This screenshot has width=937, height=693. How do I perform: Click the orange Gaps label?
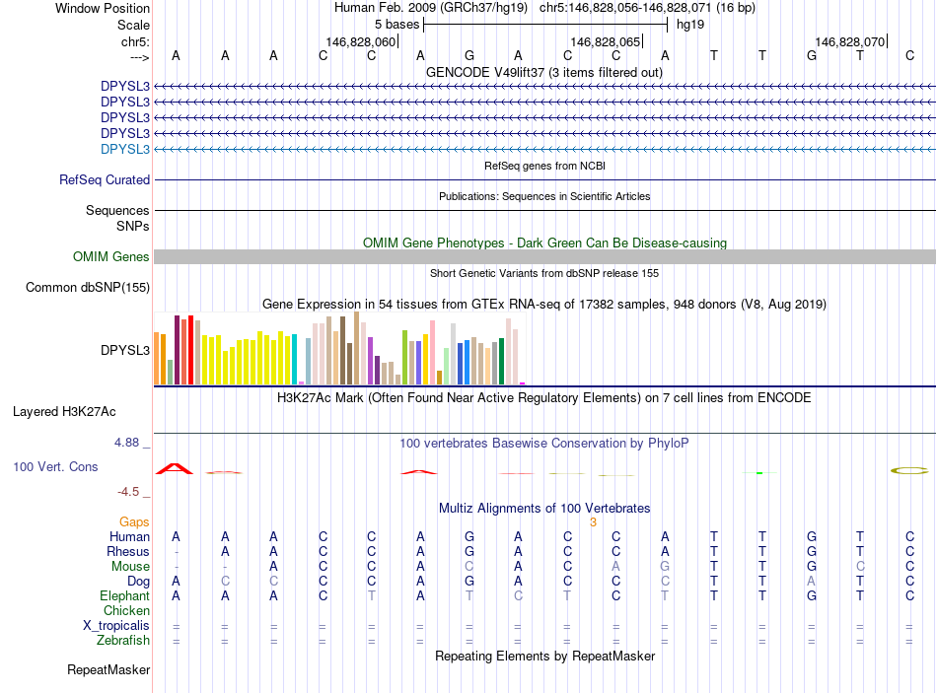tap(134, 522)
